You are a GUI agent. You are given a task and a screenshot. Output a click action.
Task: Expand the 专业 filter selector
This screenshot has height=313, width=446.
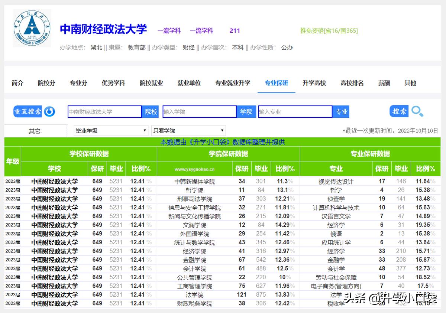(341, 111)
